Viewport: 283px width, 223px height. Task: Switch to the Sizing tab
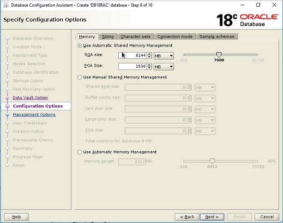click(108, 37)
